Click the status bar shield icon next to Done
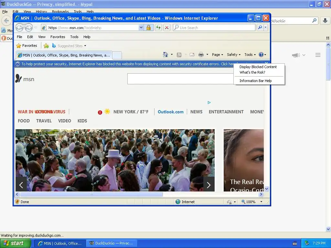The image size is (331, 248). [17, 201]
